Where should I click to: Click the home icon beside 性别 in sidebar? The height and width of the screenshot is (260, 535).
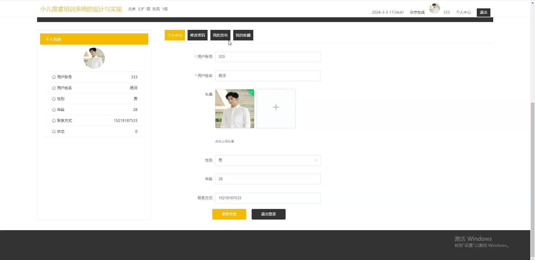tap(54, 99)
